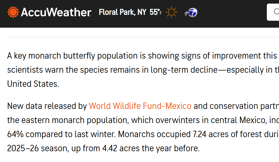Expand current conditions by clicking the weather icon
279x162 pixels.
pos(172,12)
